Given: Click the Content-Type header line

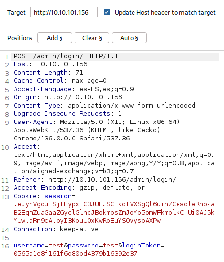Looking at the screenshot, I should [x=105, y=105].
